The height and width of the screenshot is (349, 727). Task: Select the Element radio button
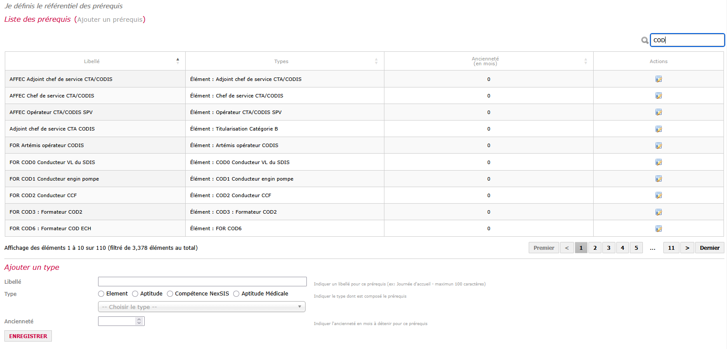[101, 294]
